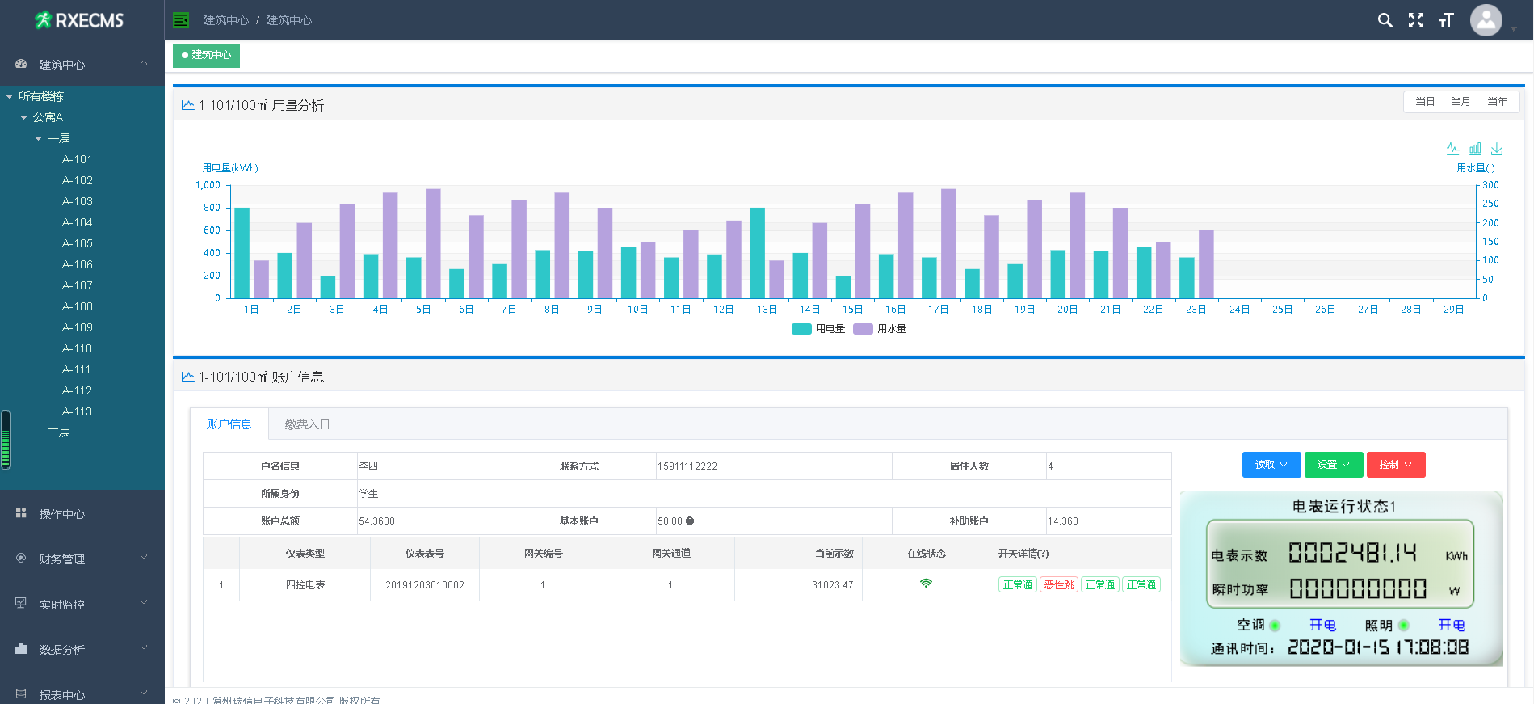Switch to the 缴费入口 tab
Screen dimensions: 1534x704
307,424
